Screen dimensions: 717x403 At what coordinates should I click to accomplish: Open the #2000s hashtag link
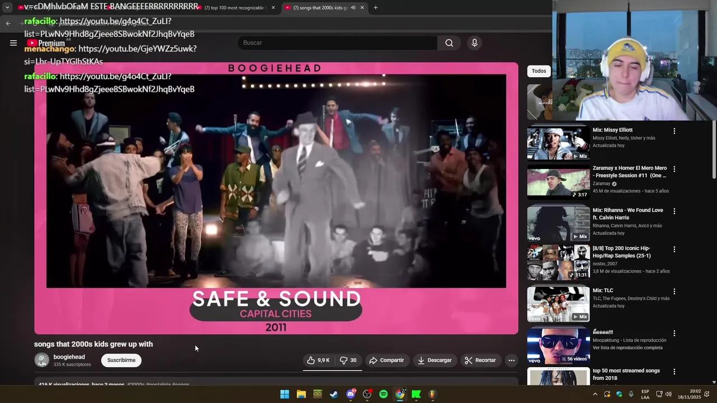pyautogui.click(x=136, y=385)
